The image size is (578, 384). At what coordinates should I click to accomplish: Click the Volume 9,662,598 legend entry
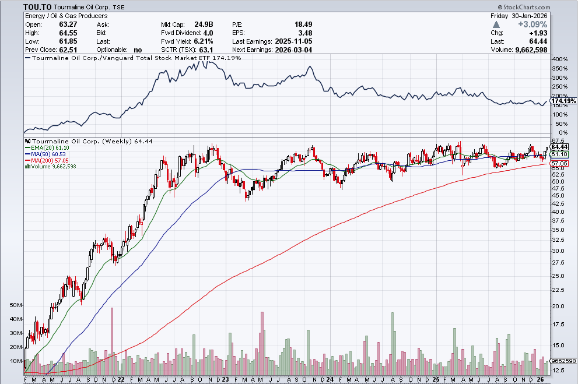pos(51,167)
